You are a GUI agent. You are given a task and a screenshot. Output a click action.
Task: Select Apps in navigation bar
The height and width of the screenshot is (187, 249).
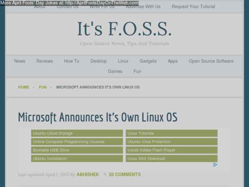(173, 61)
